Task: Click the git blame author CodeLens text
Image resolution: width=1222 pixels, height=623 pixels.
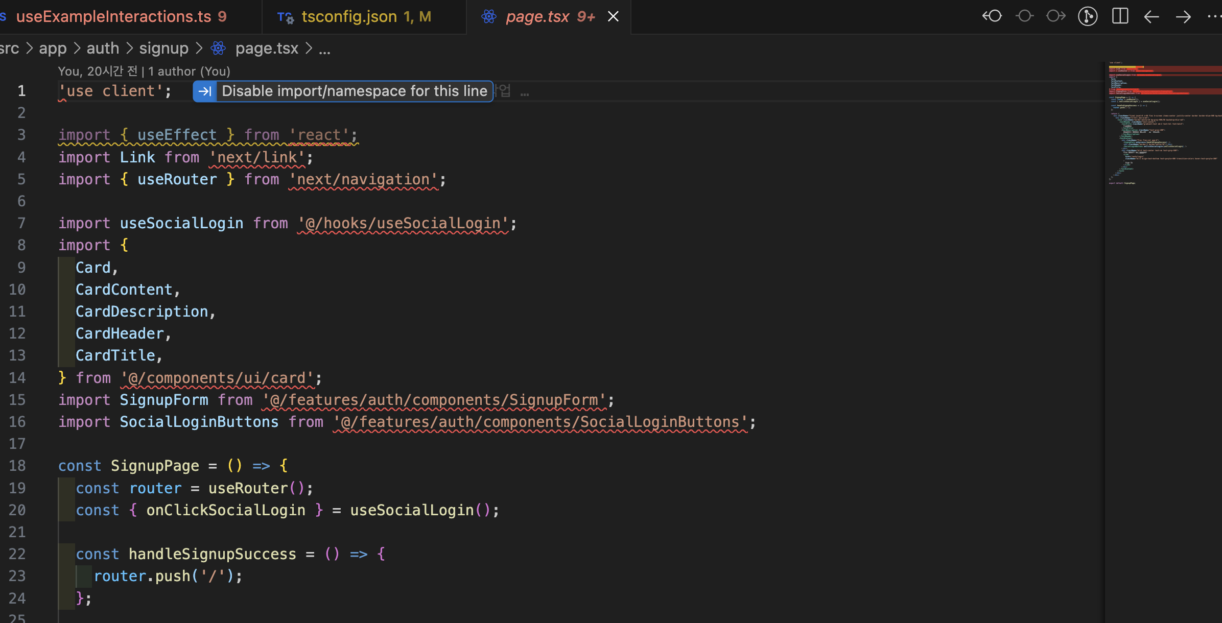Action: 144,71
